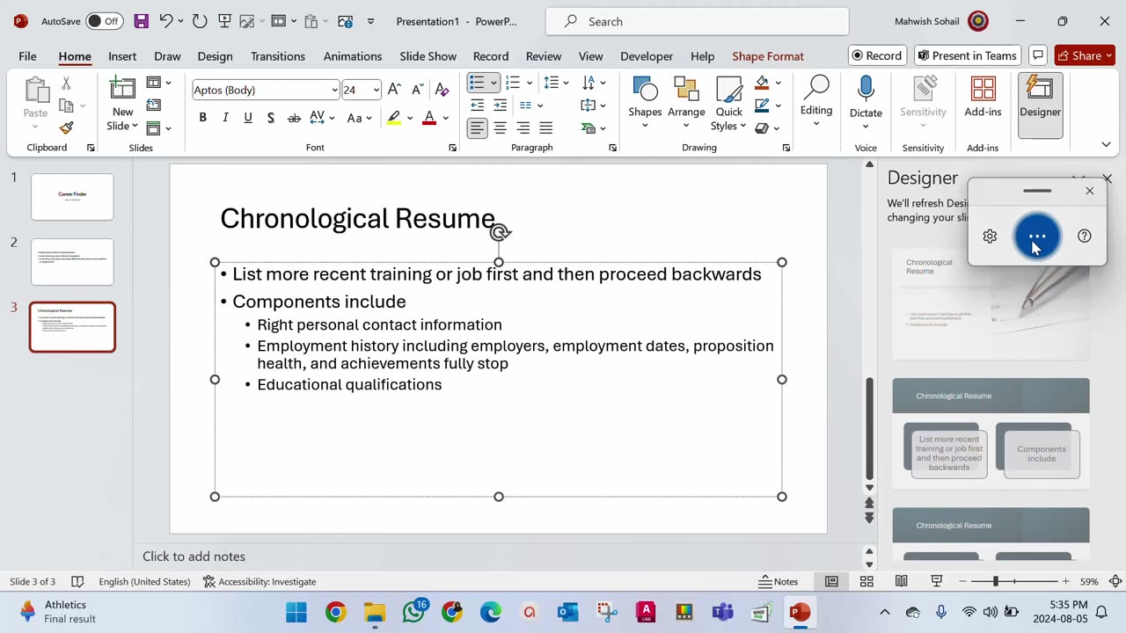Open the font name dropdown
1126x633 pixels.
point(334,90)
